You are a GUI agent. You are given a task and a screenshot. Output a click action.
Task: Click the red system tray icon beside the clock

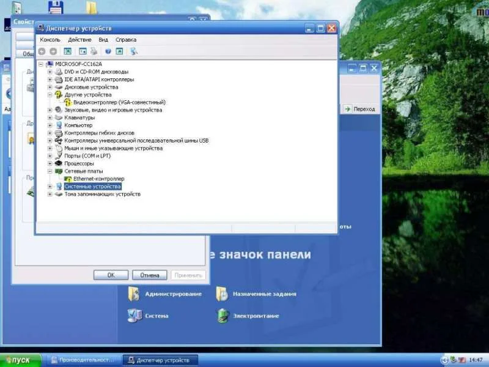click(x=461, y=360)
